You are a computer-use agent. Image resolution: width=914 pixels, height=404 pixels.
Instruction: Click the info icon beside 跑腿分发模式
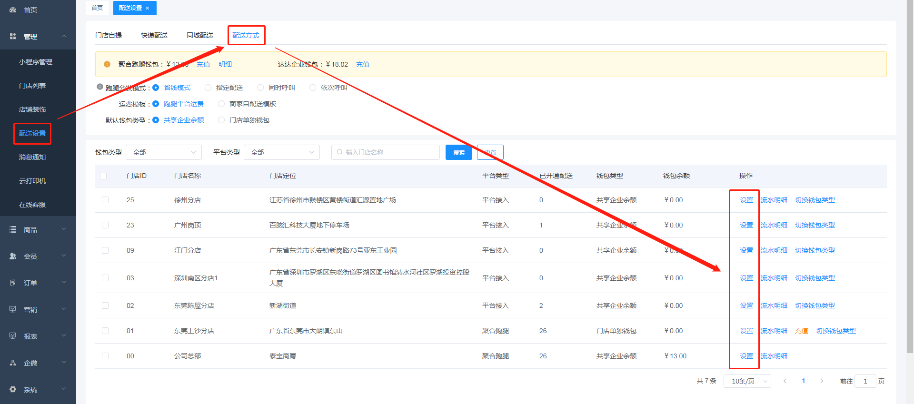tap(100, 87)
